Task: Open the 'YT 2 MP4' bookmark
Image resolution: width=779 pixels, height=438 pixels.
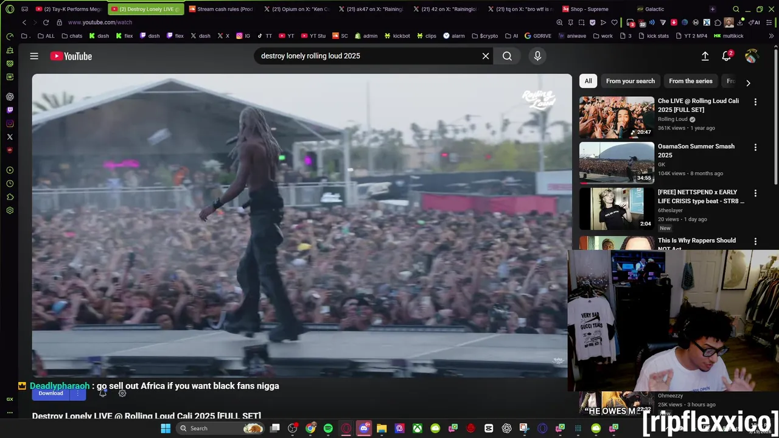Action: tap(691, 36)
